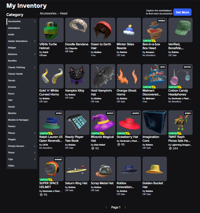Open the Doodle Bandana item image

click(77, 30)
